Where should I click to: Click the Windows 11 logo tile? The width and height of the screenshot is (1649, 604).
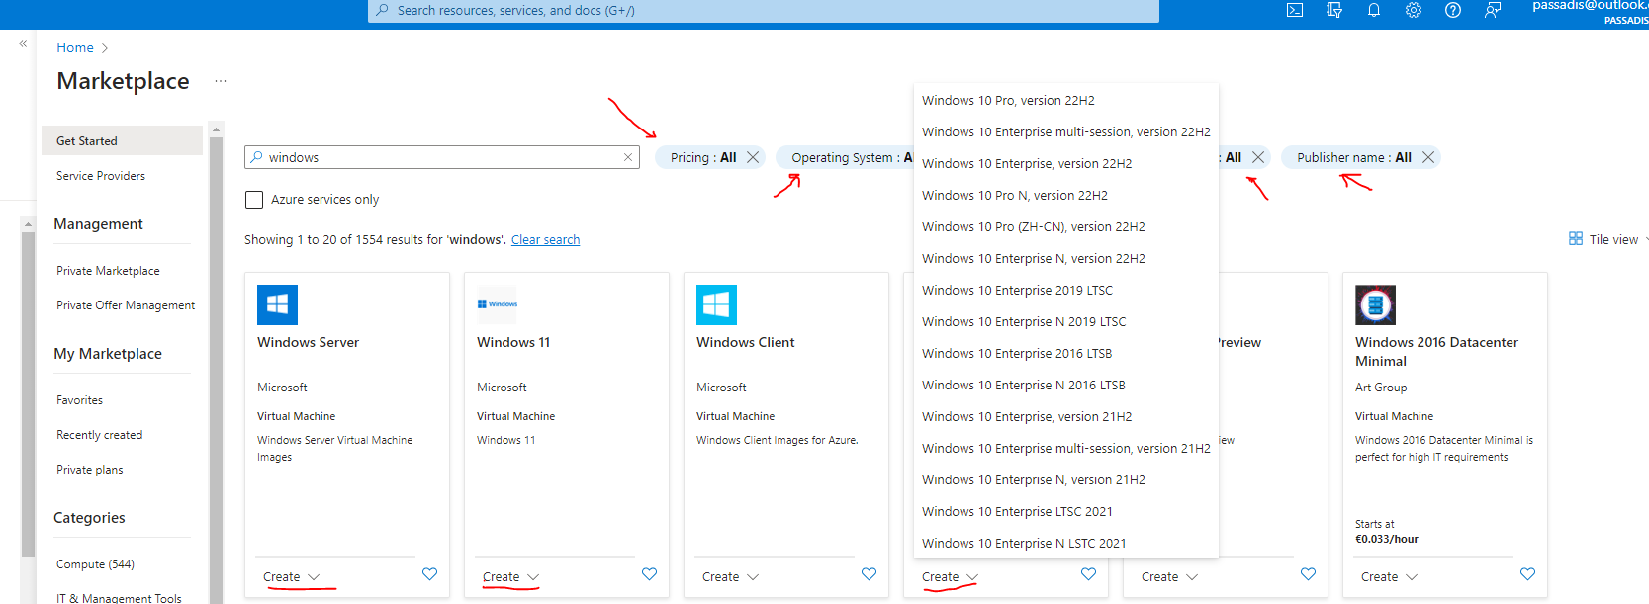tap(497, 304)
